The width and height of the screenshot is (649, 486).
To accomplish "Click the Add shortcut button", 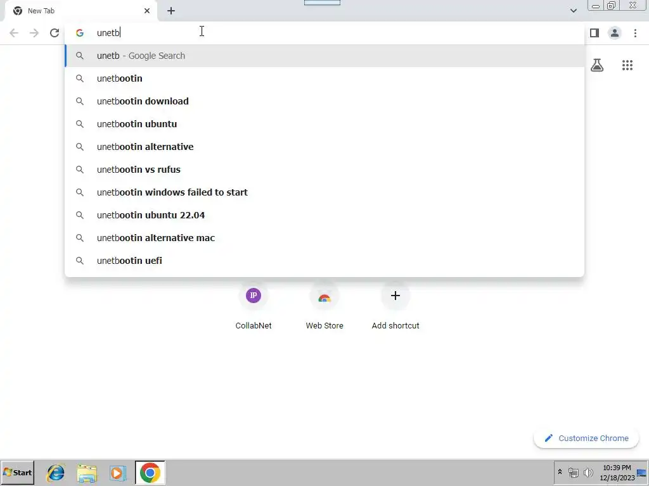I will coord(395,307).
